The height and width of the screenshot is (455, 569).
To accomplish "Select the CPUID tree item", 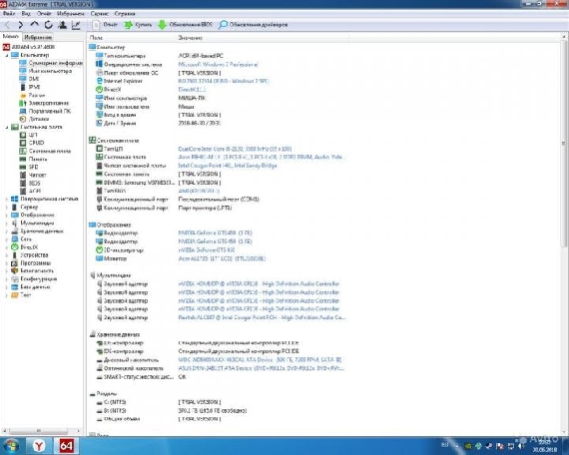I will click(x=32, y=143).
